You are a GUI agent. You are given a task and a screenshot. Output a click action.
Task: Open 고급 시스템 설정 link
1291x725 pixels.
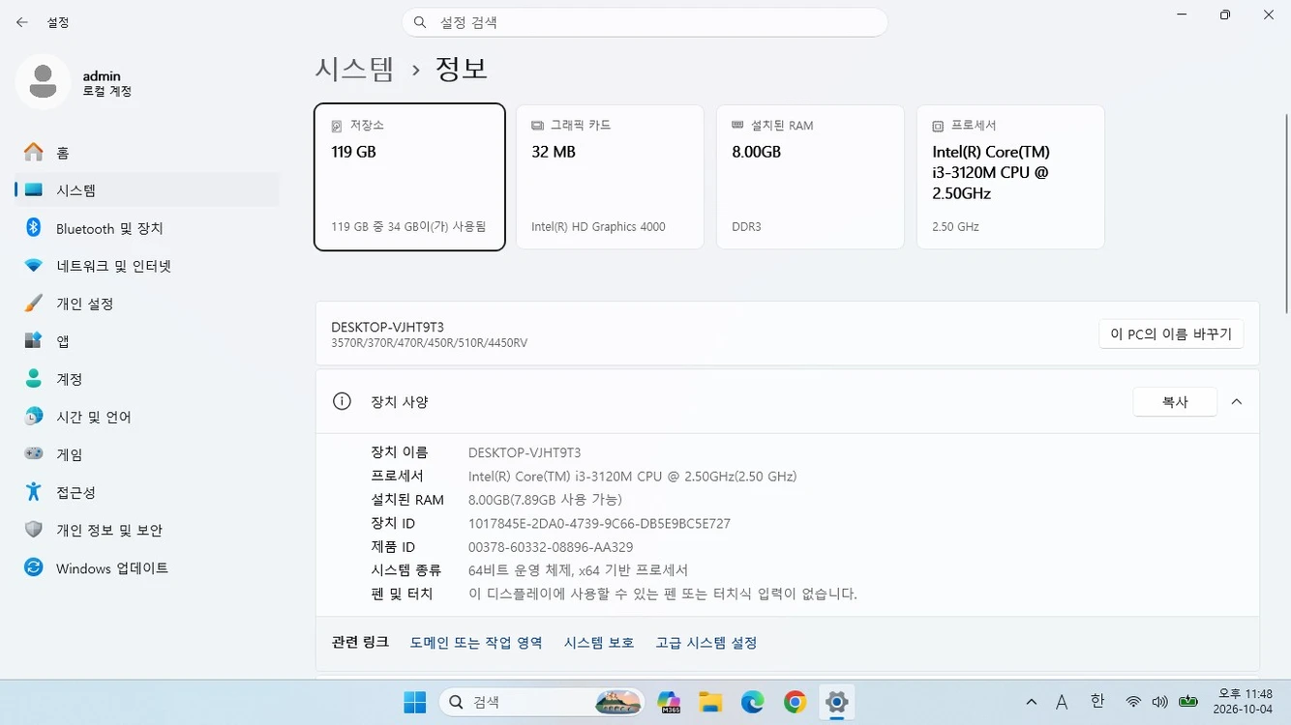[706, 643]
